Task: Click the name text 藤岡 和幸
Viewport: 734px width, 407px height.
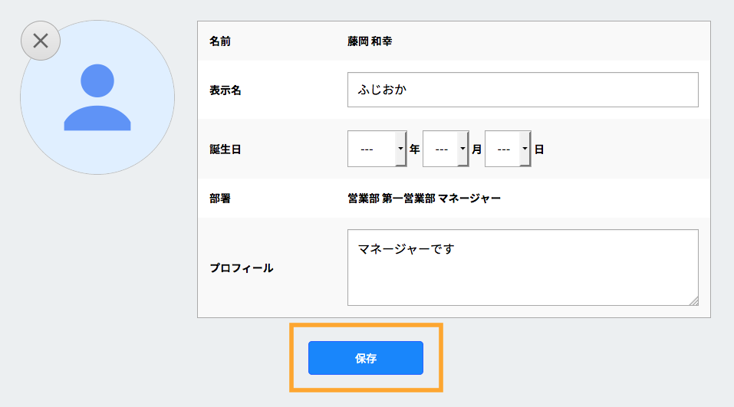Action: (x=370, y=41)
